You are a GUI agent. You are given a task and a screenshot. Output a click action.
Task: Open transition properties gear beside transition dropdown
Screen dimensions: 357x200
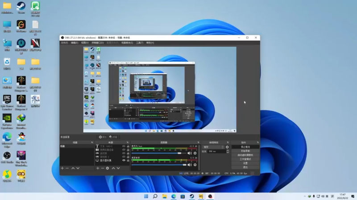(227, 147)
